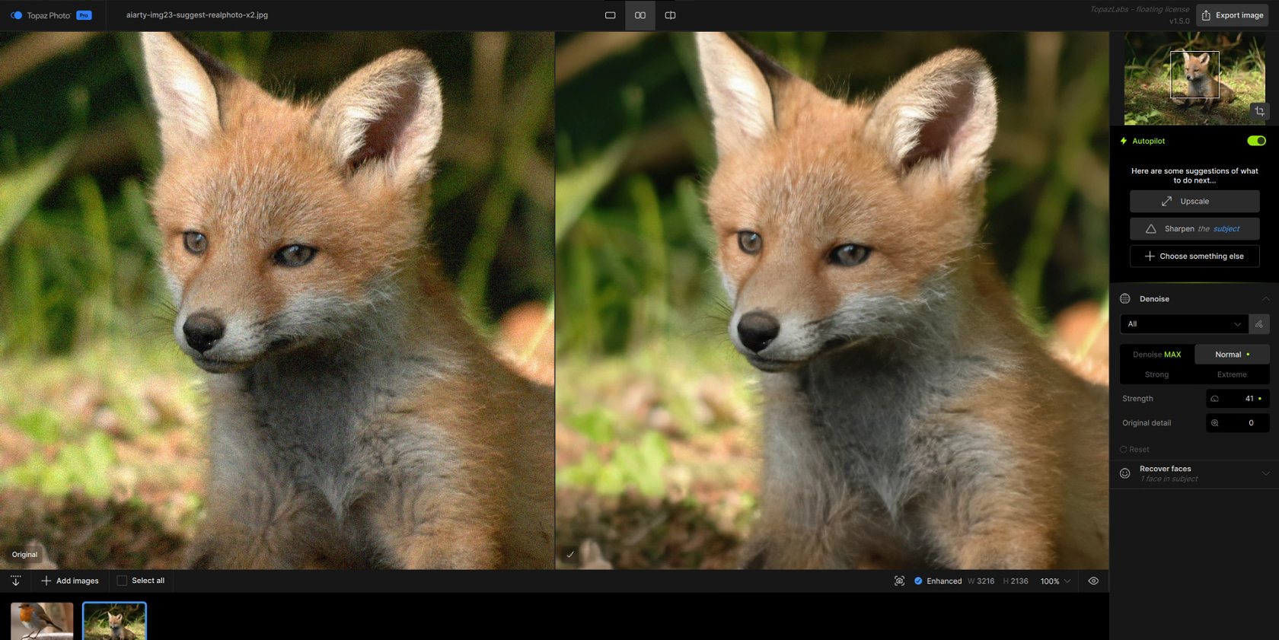Click the filename aiarty-img23-suggest-realphoto-x2.jpg
This screenshot has width=1279, height=640.
(x=197, y=15)
